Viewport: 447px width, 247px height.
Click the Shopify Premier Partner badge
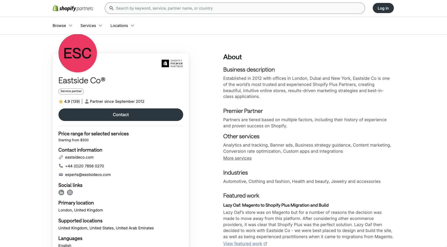point(172,64)
